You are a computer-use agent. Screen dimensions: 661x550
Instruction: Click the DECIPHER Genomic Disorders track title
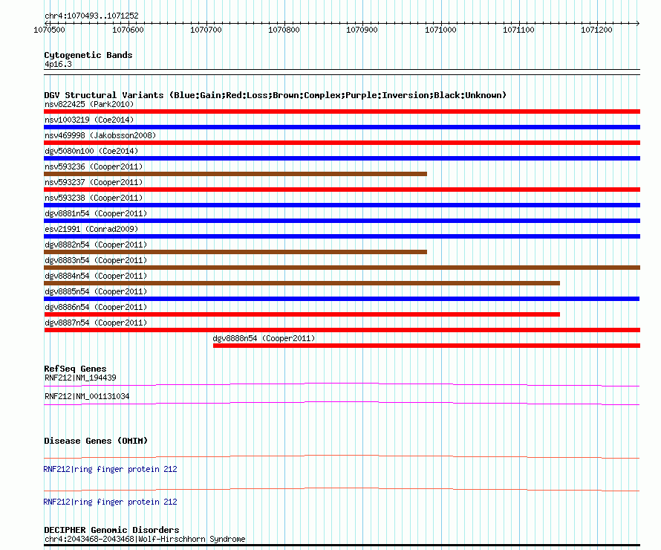point(111,530)
